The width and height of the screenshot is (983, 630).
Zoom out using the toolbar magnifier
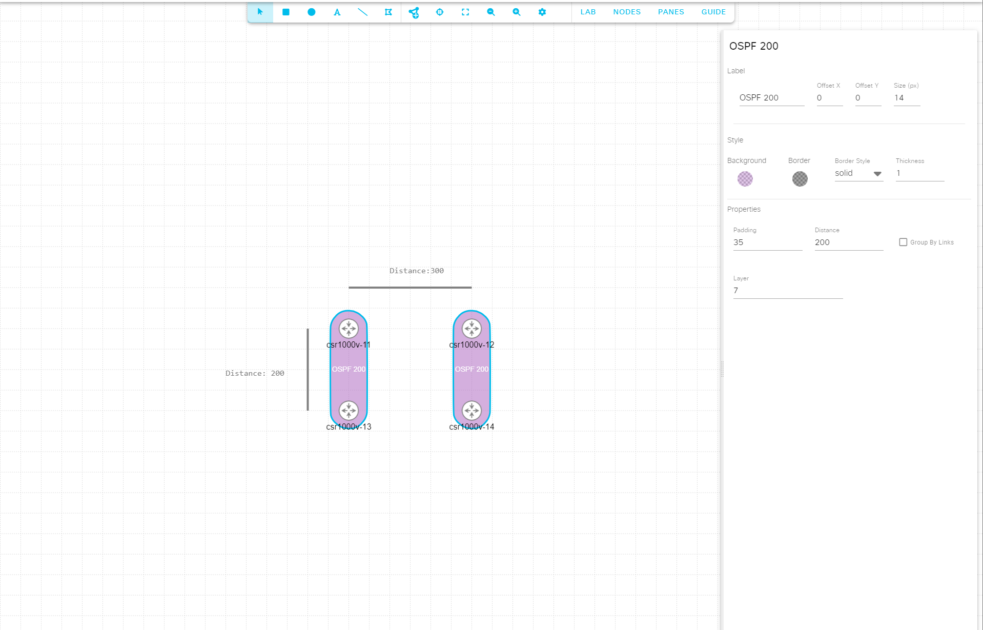pyautogui.click(x=490, y=12)
